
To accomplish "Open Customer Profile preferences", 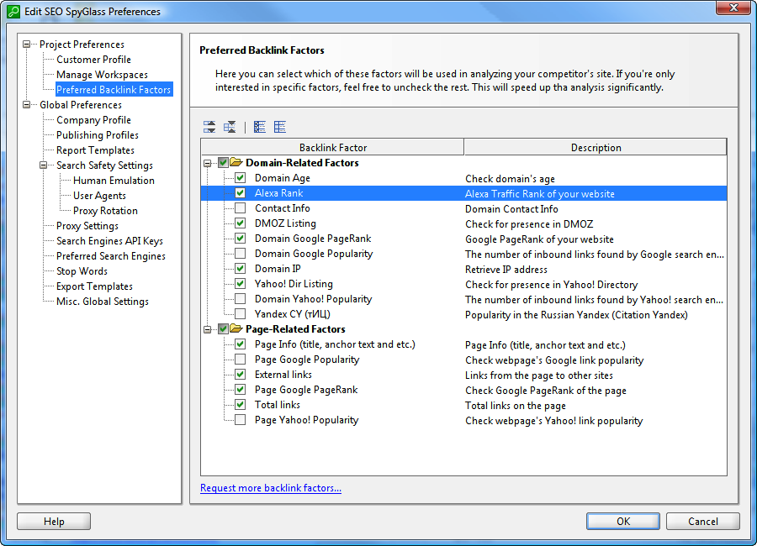I will coord(93,60).
